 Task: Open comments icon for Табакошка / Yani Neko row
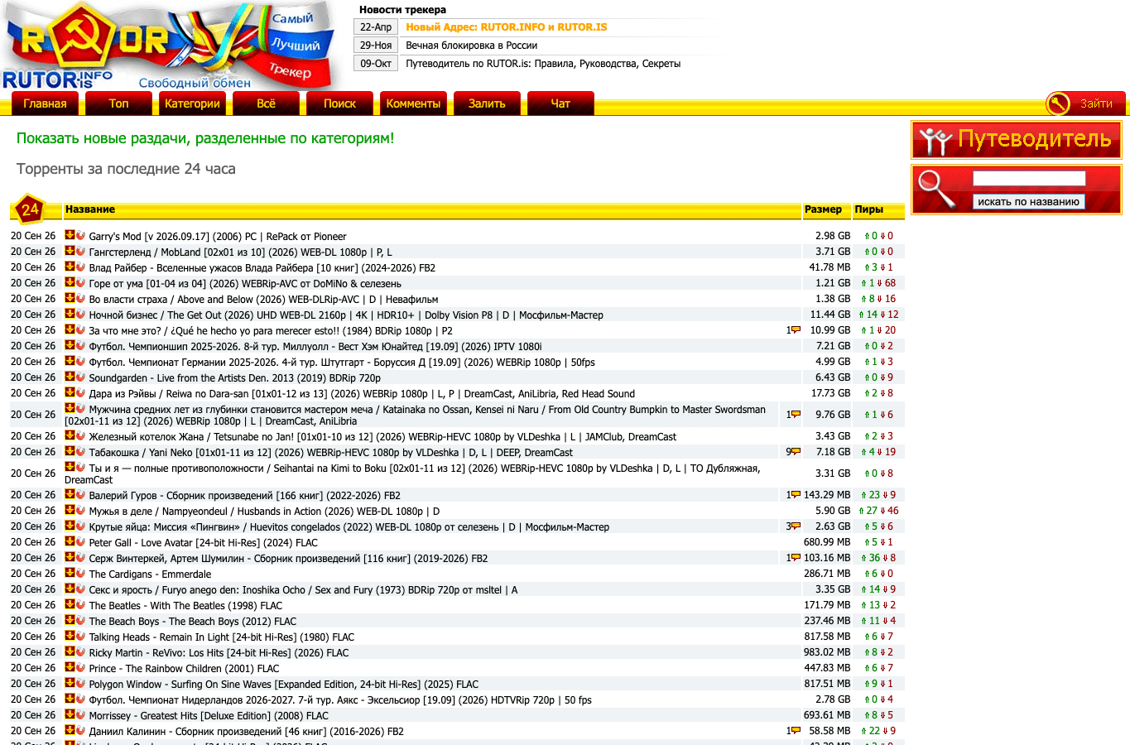[796, 452]
